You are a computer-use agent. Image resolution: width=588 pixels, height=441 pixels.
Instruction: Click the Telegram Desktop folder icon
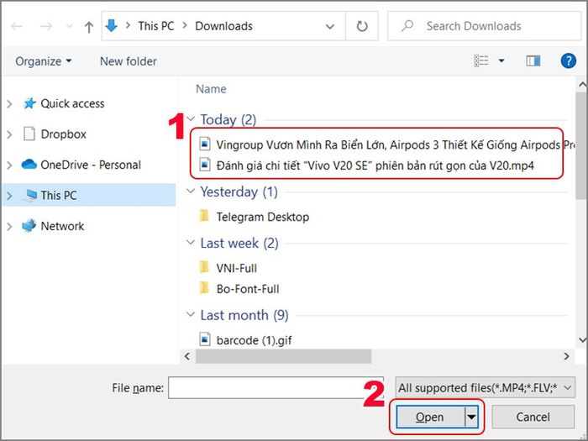pyautogui.click(x=204, y=216)
